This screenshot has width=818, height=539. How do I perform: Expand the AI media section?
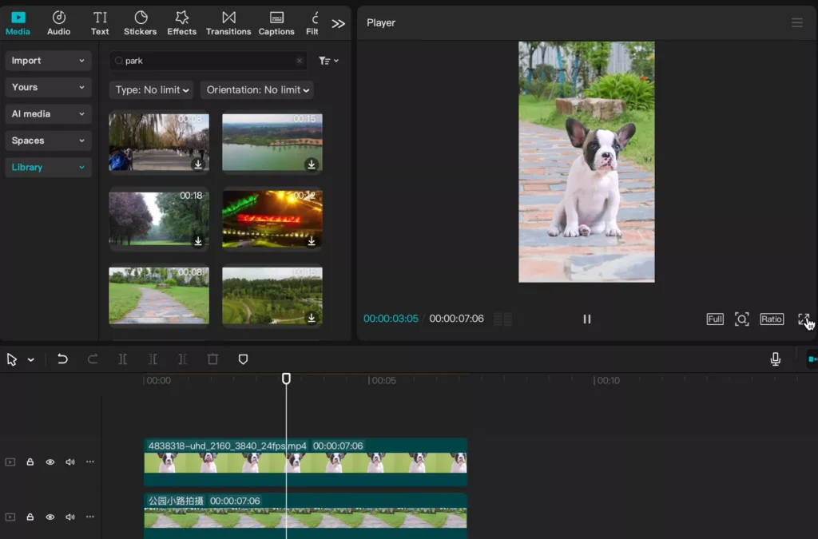click(x=48, y=113)
